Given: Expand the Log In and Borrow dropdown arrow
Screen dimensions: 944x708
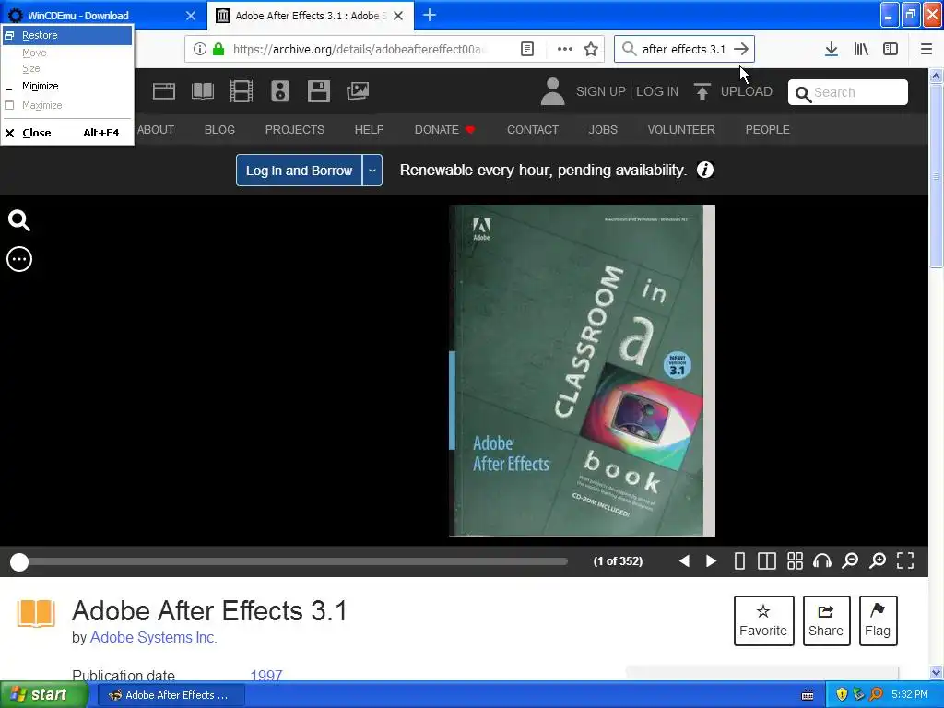Looking at the screenshot, I should (372, 171).
